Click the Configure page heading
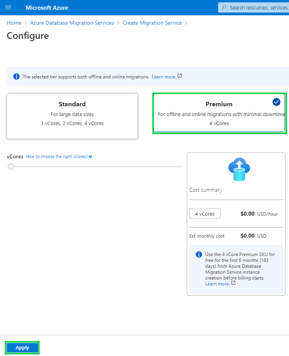 28,36
